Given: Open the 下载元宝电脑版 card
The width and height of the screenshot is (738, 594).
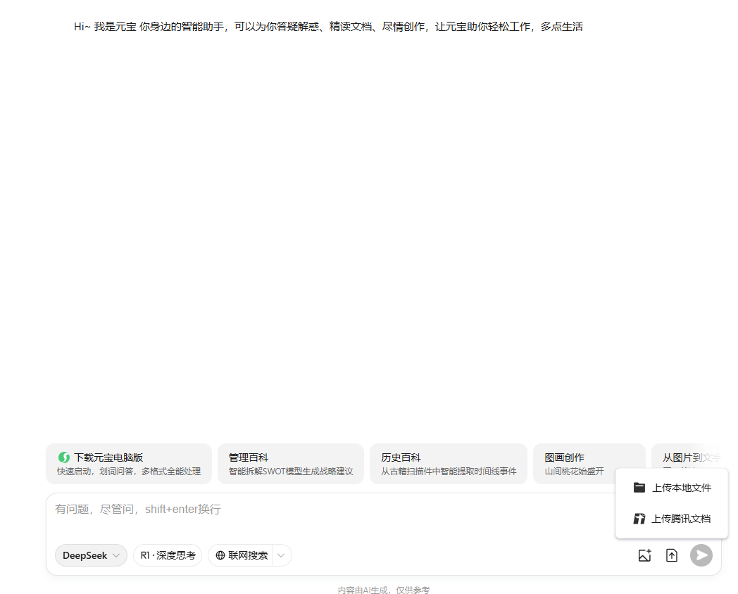Looking at the screenshot, I should [128, 463].
